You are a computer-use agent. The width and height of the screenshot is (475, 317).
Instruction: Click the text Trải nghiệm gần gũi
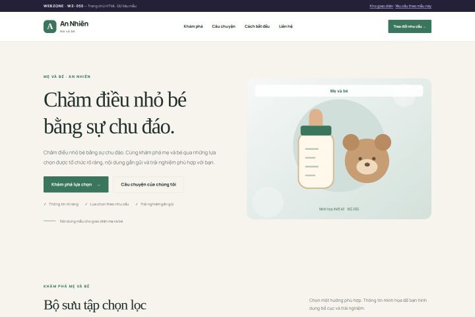[157, 204]
